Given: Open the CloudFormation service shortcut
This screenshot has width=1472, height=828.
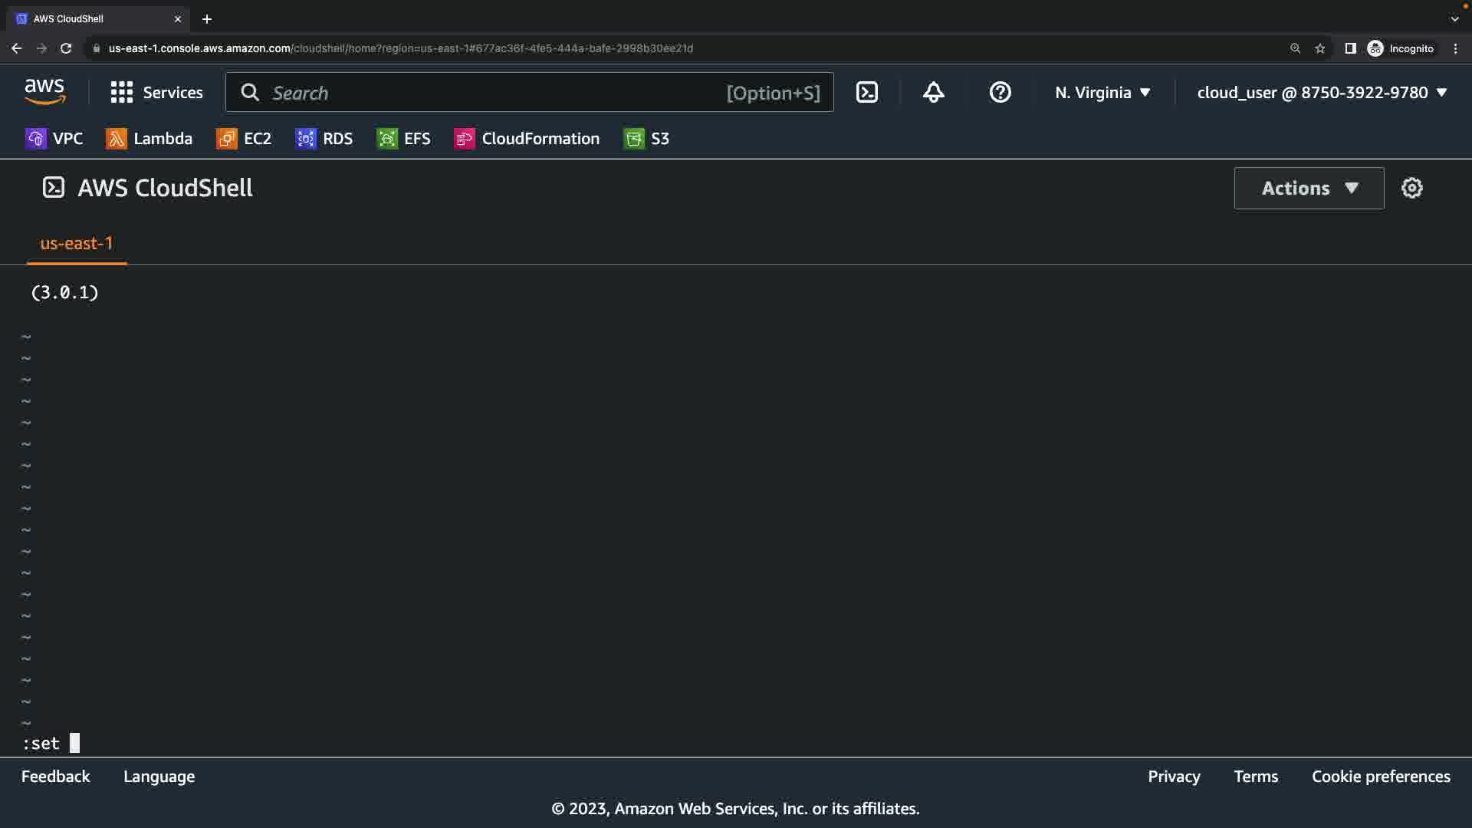Looking at the screenshot, I should click(x=527, y=139).
